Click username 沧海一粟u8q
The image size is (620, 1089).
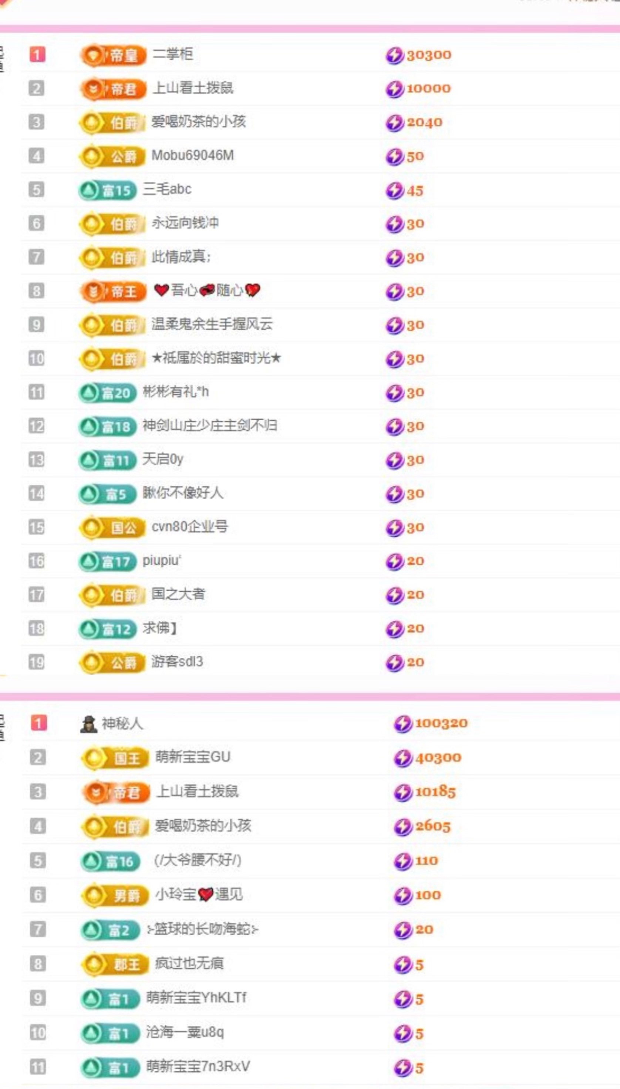pos(185,1032)
